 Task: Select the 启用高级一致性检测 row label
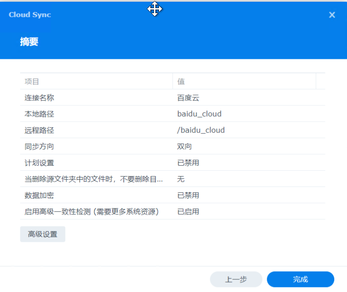[x=92, y=212]
